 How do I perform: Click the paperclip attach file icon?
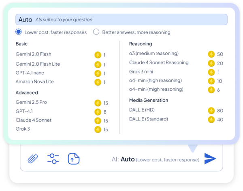[33, 159]
